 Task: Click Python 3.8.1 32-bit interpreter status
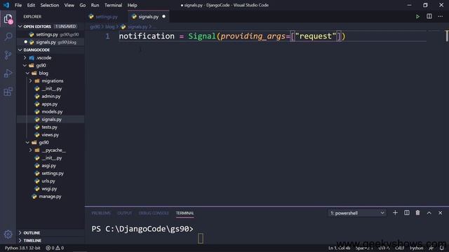22,248
